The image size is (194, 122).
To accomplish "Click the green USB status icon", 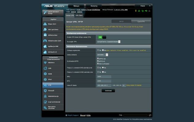I will [146, 11].
